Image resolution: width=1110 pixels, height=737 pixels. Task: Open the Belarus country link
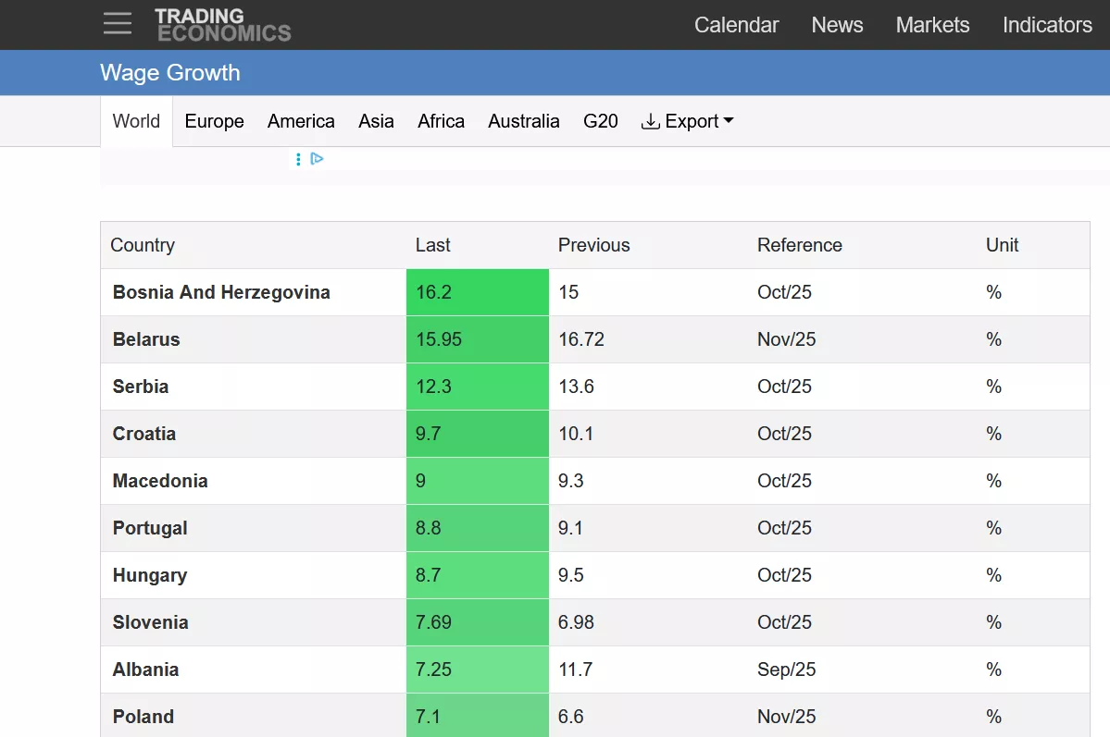coord(146,339)
